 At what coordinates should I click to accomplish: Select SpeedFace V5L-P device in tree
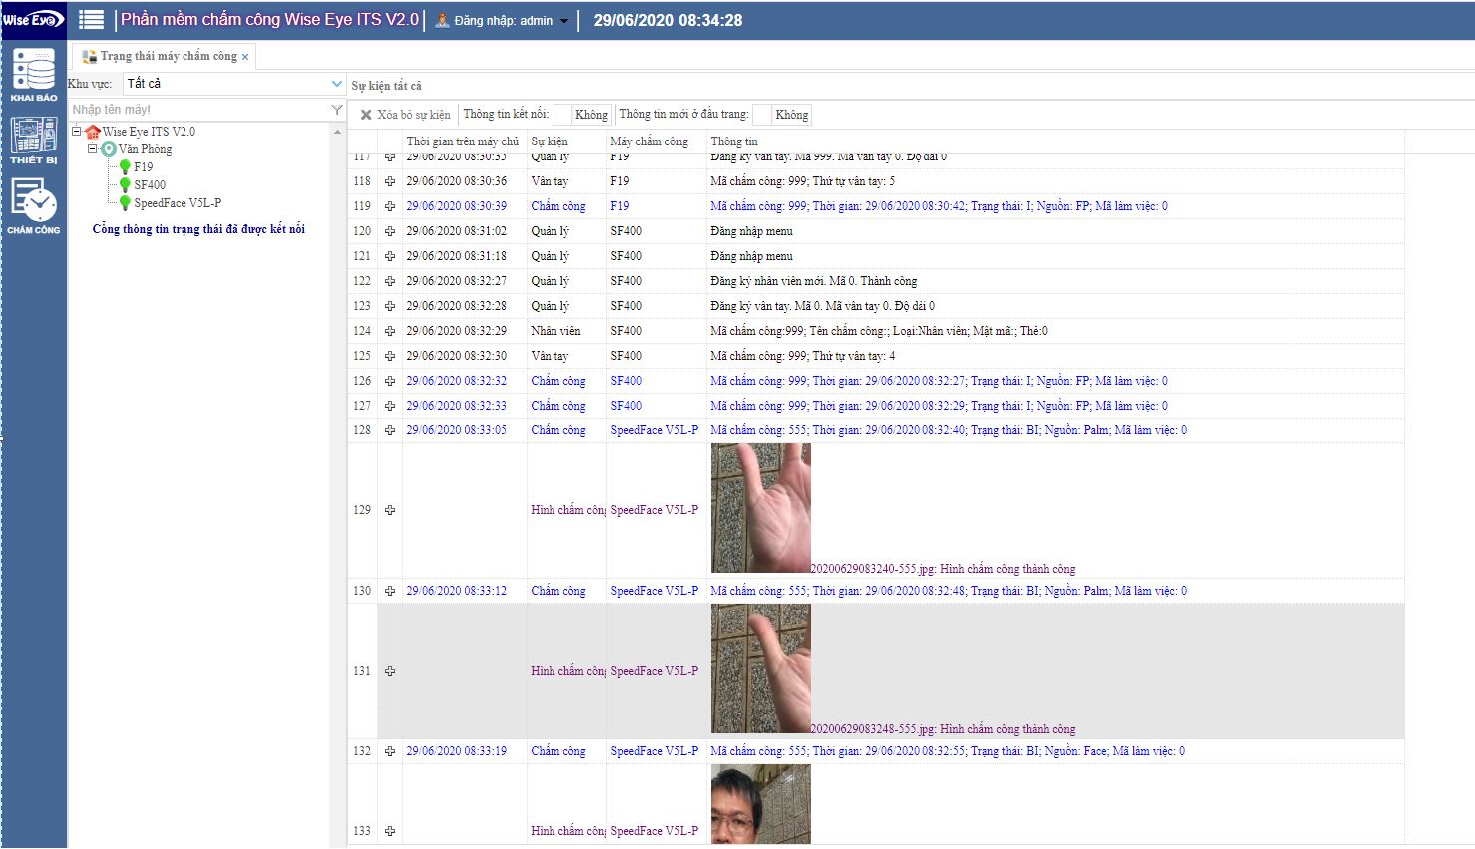(x=178, y=203)
